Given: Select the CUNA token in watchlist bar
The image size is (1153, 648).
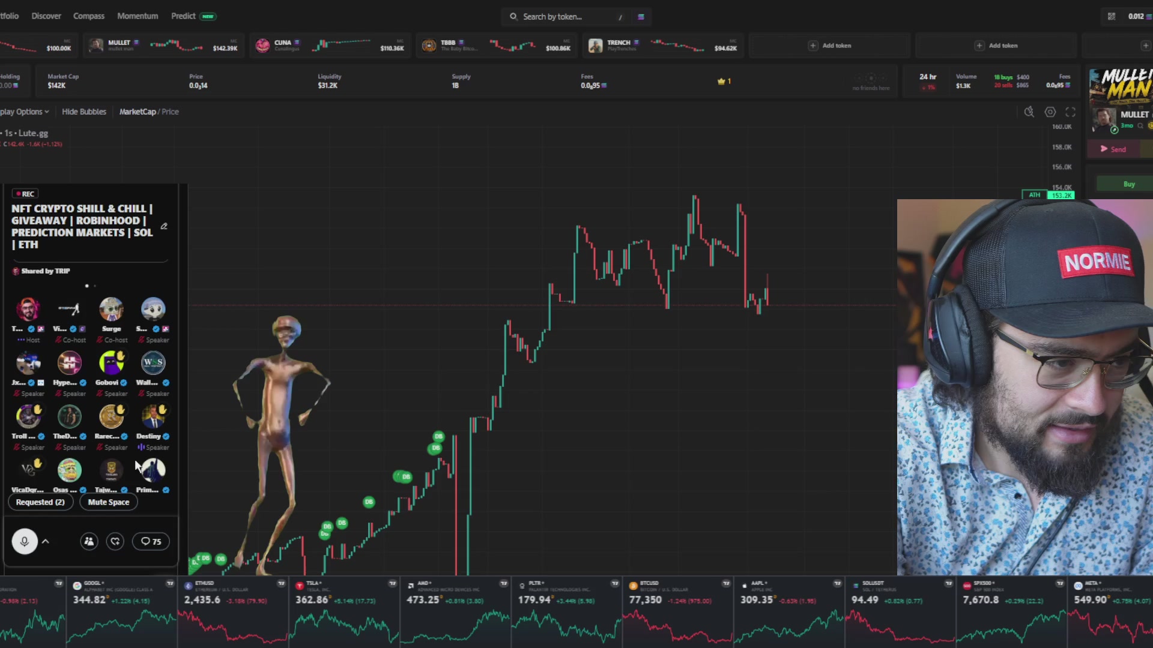Looking at the screenshot, I should [331, 46].
